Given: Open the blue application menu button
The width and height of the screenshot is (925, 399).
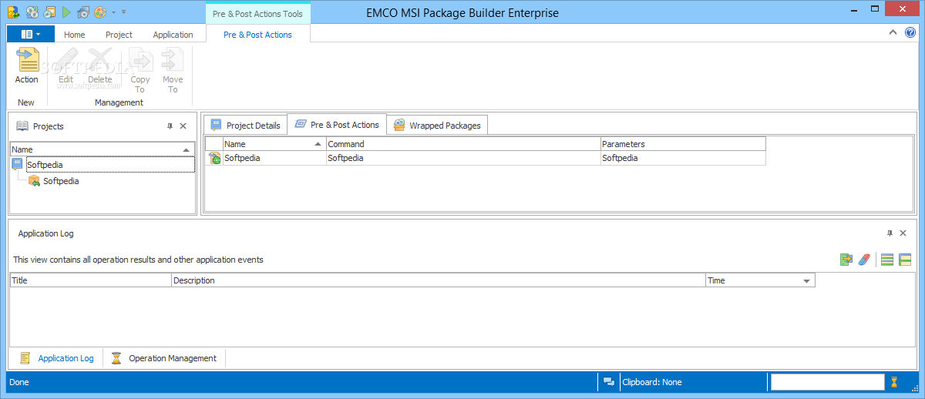Looking at the screenshot, I should pyautogui.click(x=31, y=35).
